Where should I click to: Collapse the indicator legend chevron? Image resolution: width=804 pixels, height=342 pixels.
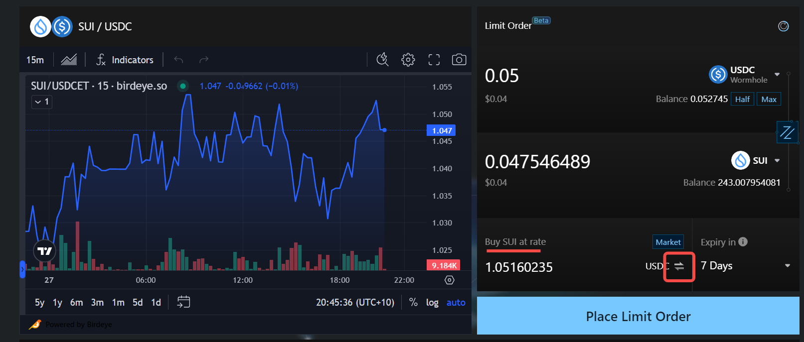(42, 102)
